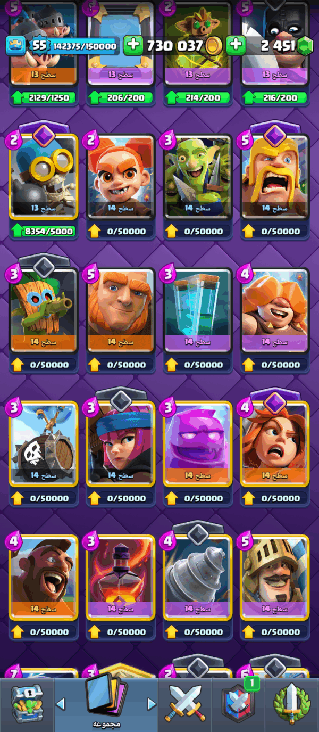Tap the 8354/5000 green upgrade bar
Viewport: 319px width, 732px height.
tap(44, 232)
